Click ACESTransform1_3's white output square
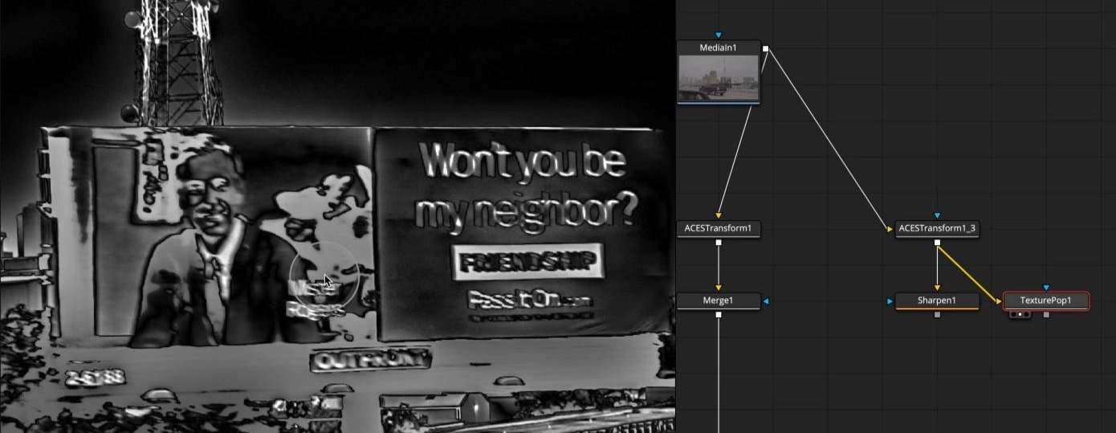This screenshot has height=433, width=1116. (937, 242)
